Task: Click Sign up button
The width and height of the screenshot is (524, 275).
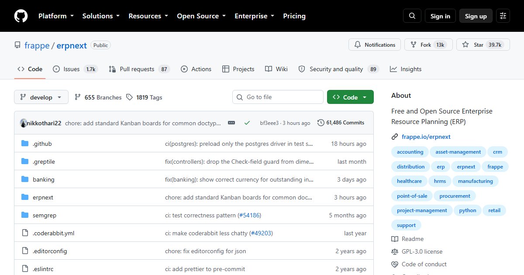Action: (476, 16)
